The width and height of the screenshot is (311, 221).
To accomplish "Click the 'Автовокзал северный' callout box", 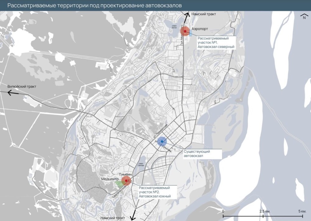I will pos(216,42).
